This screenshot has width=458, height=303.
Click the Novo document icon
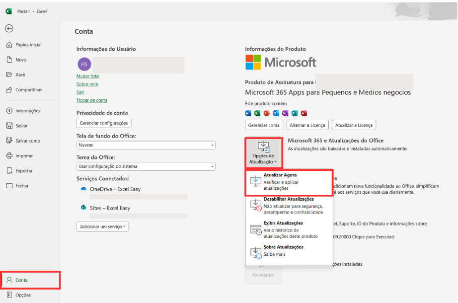9,60
